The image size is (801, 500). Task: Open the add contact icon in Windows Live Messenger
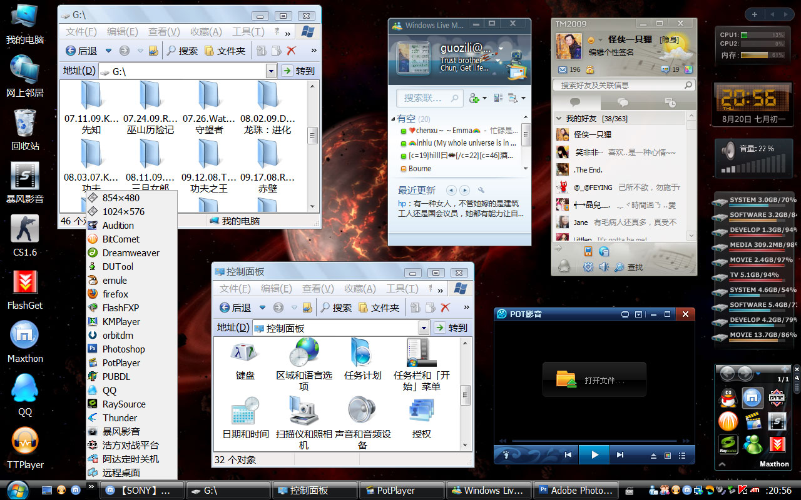click(475, 98)
